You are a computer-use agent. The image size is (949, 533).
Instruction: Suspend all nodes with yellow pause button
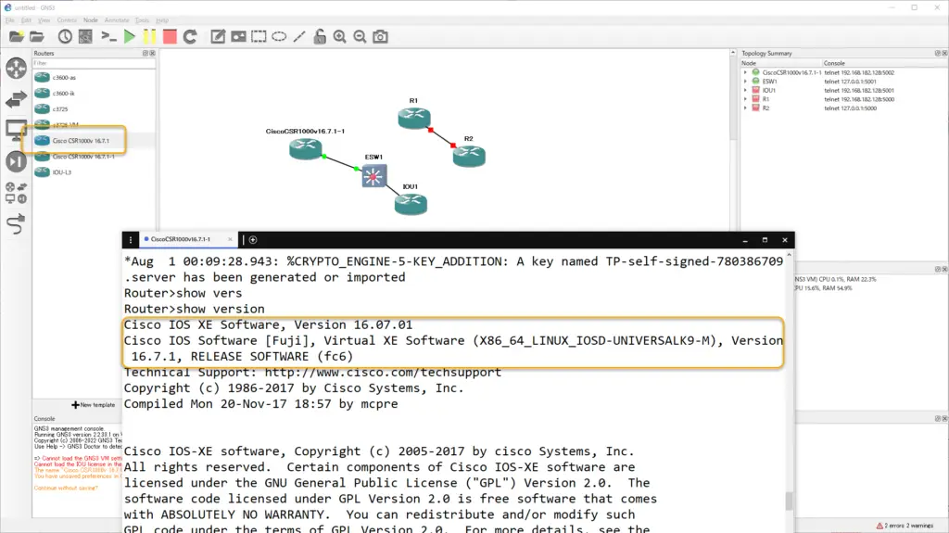click(149, 37)
